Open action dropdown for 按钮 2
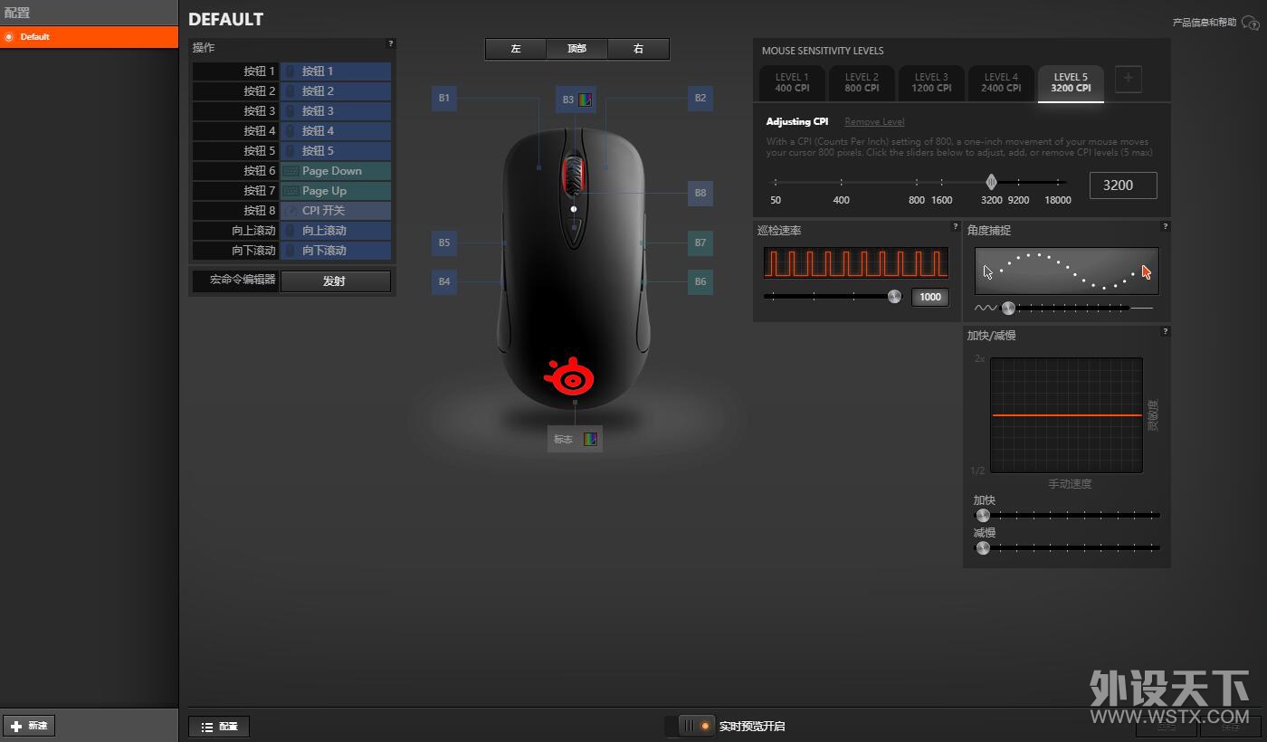 [x=336, y=91]
